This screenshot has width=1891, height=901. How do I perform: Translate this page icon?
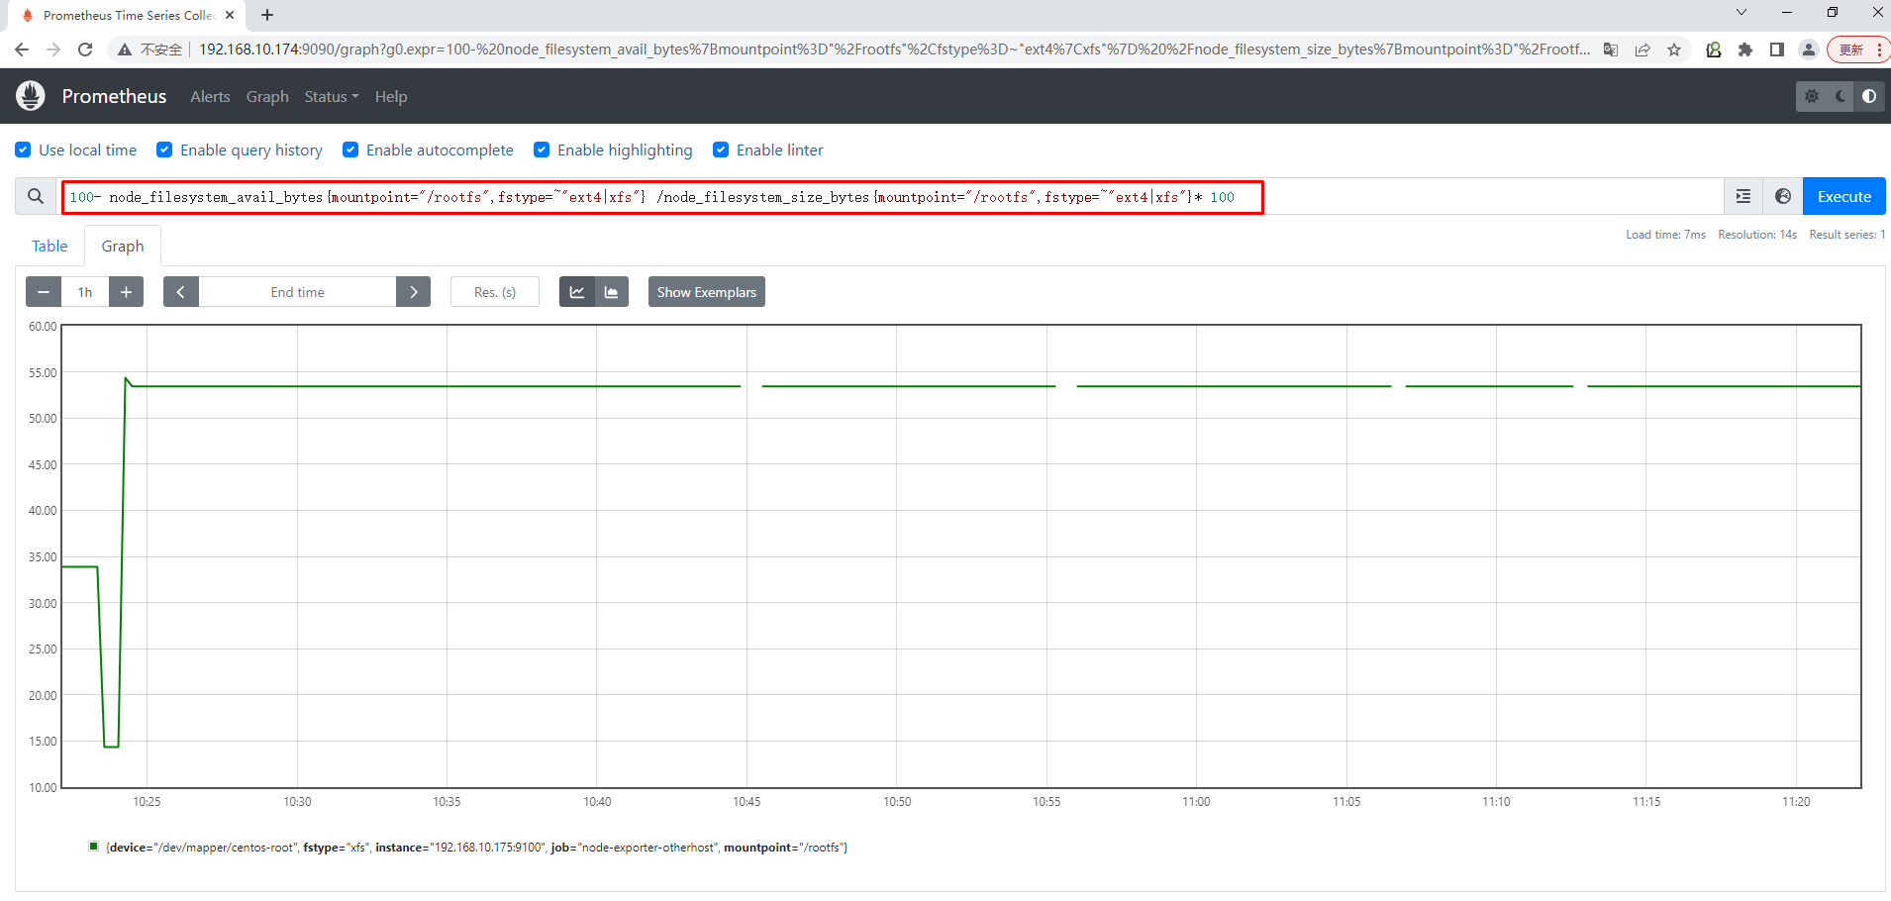pyautogui.click(x=1611, y=50)
